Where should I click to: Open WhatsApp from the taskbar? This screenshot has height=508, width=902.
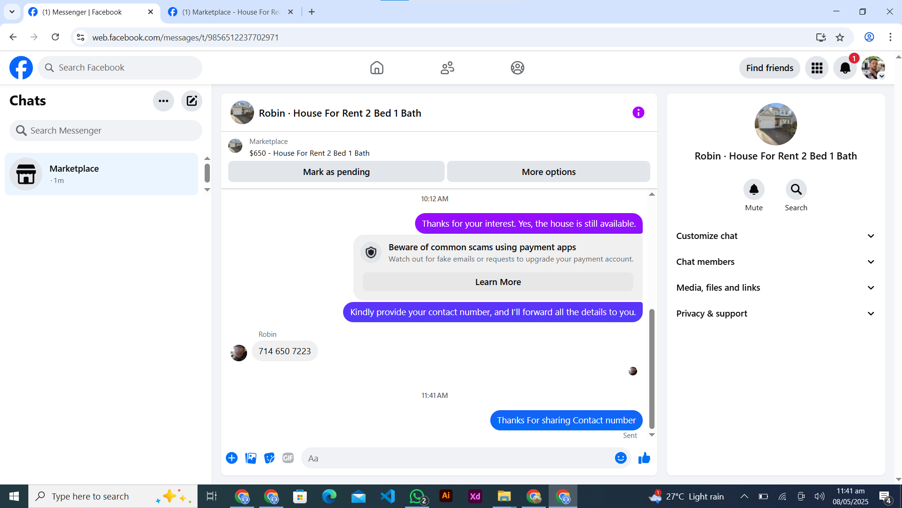point(417,496)
